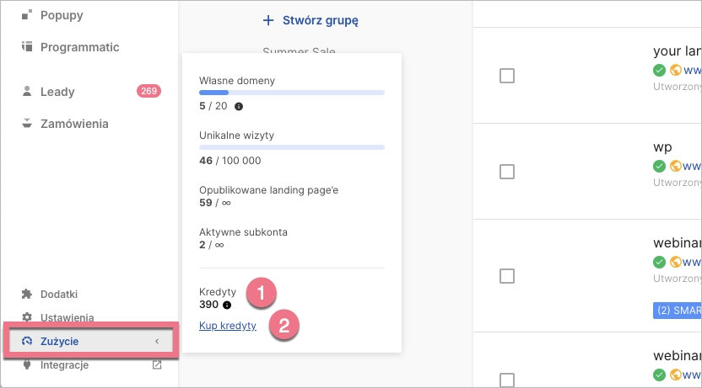
Task: Click the Kup kredyty link
Action: coord(228,326)
